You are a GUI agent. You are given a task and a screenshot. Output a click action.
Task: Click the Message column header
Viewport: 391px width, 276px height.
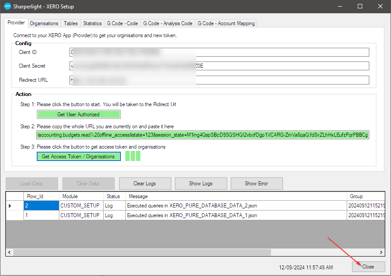coord(236,196)
